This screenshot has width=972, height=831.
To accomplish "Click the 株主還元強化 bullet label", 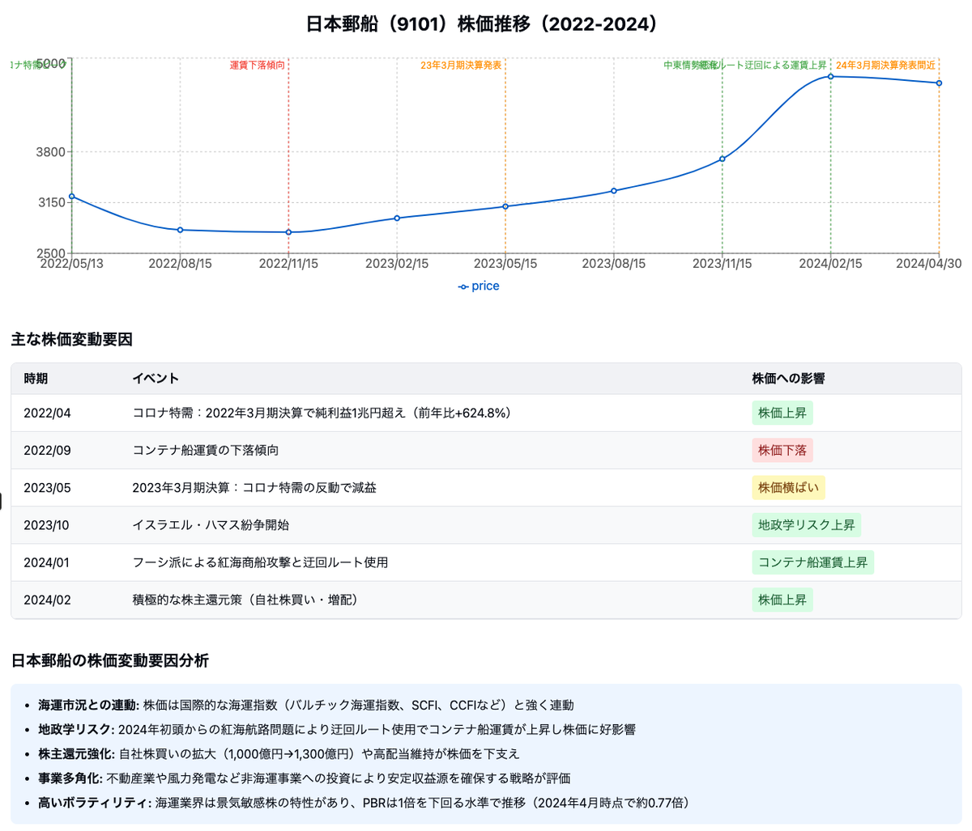I will (x=76, y=754).
